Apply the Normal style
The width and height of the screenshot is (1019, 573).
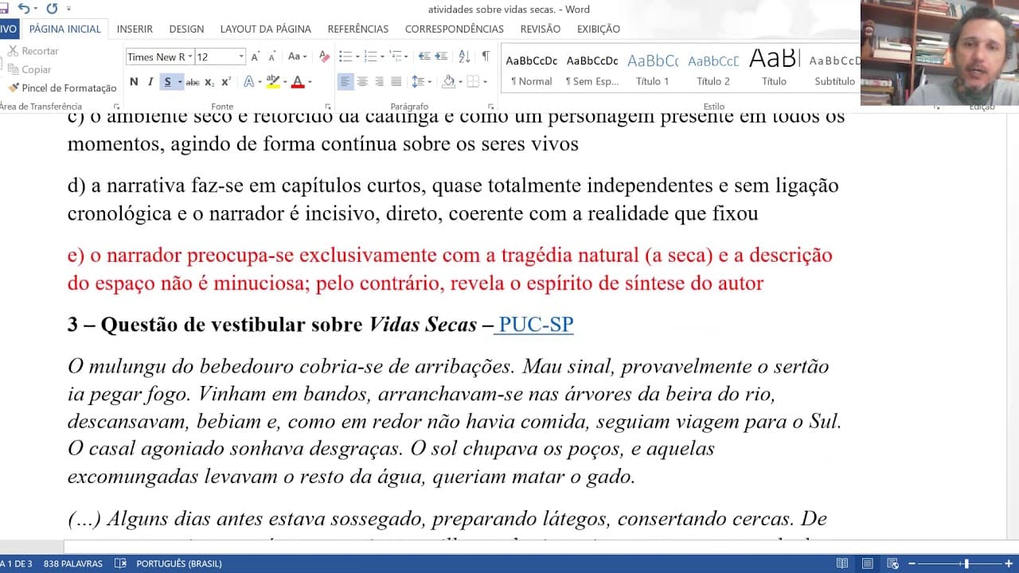(532, 68)
